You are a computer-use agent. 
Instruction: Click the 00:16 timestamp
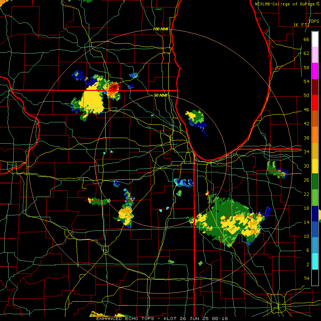pos(220,319)
